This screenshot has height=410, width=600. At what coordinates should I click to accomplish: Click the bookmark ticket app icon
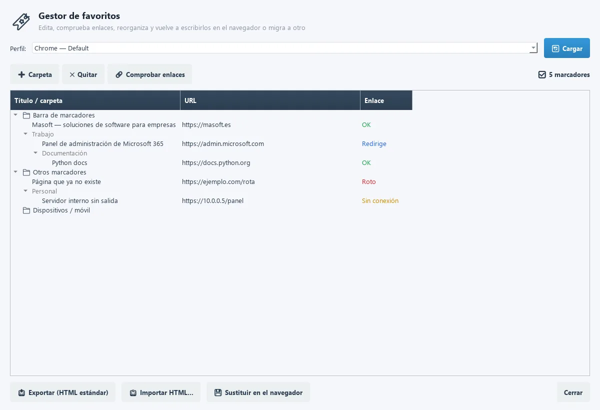tap(21, 21)
